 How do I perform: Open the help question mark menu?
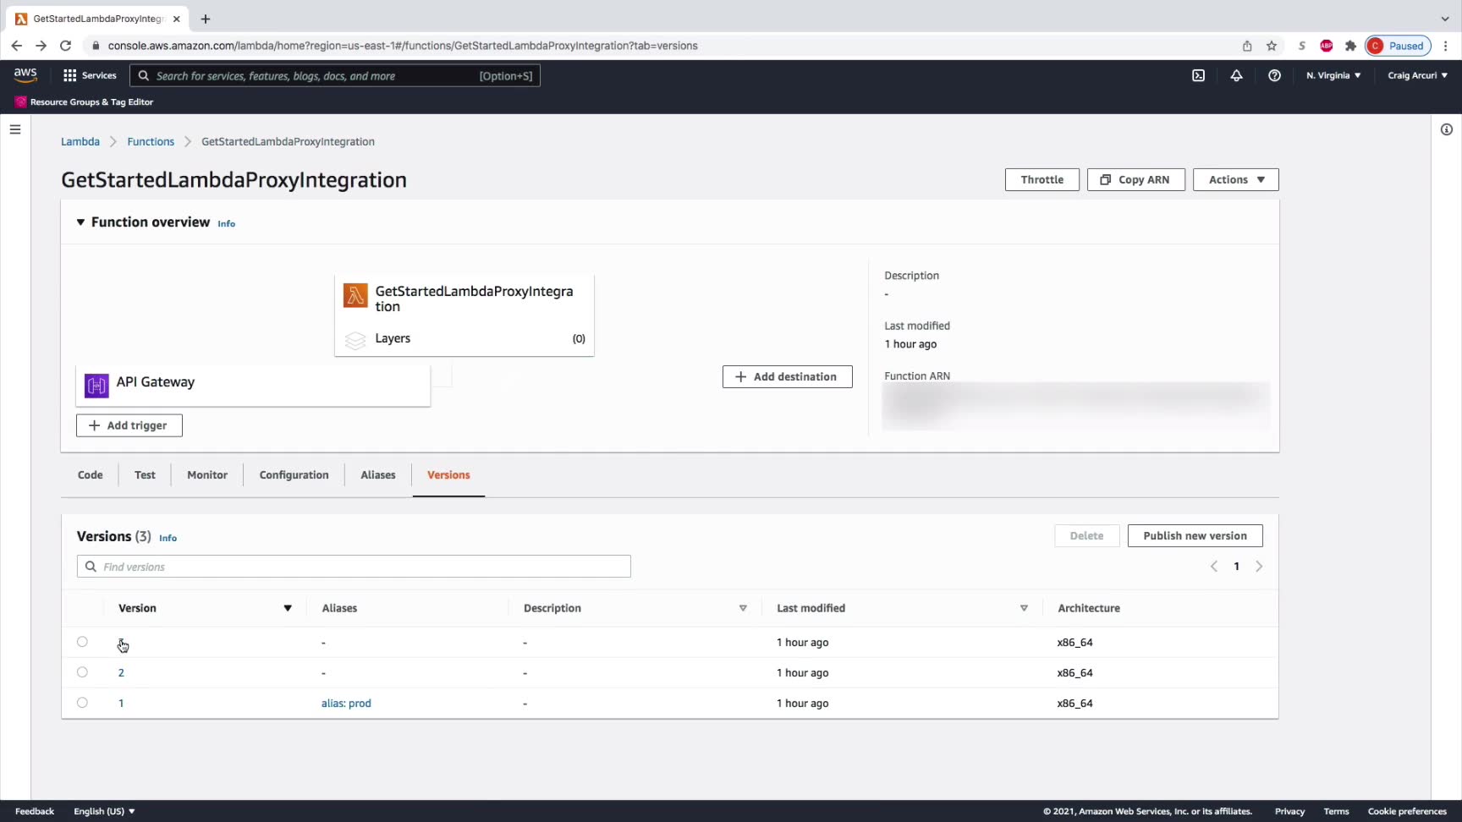1274,75
